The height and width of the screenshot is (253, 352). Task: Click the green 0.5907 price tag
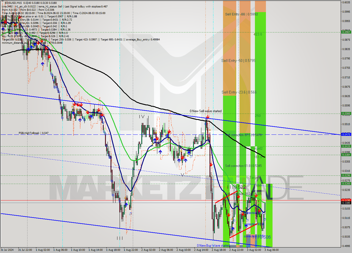(x=346, y=32)
